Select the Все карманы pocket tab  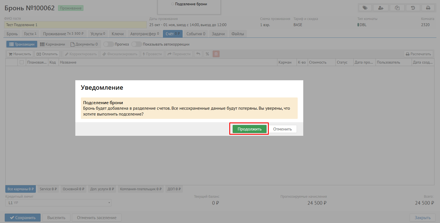[21, 189]
